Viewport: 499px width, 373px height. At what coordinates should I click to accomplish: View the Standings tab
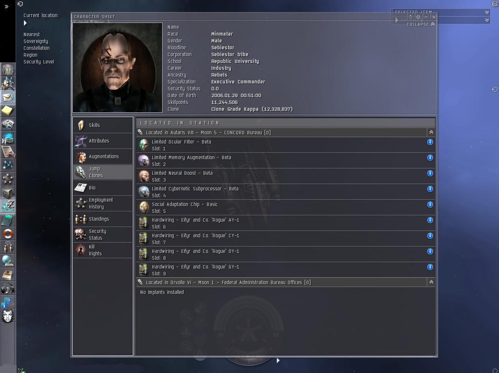(103, 219)
